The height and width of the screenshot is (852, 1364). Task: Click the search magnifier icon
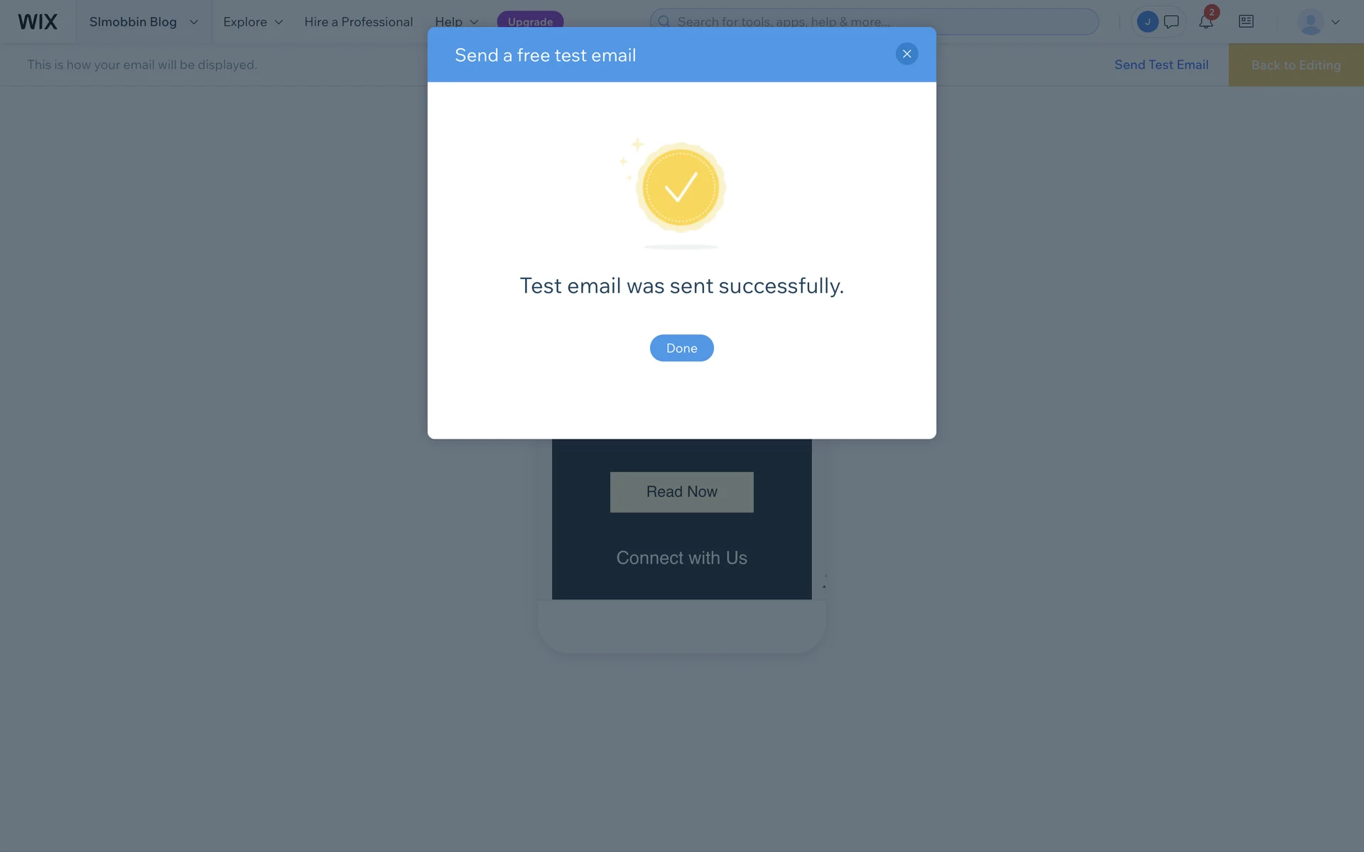pyautogui.click(x=664, y=22)
